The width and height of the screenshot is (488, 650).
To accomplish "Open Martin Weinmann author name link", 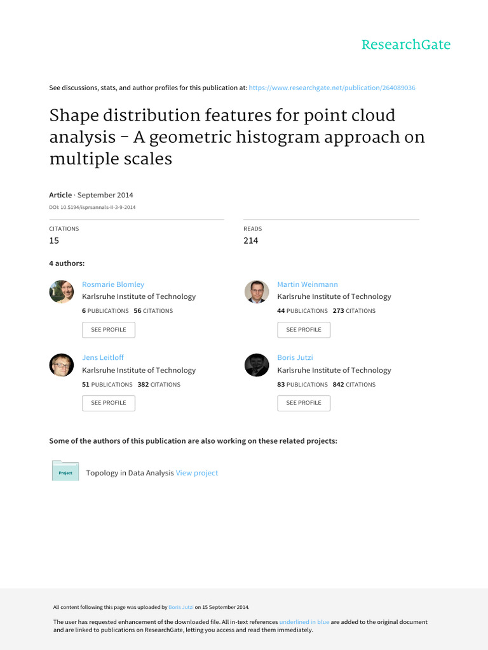I will pos(308,284).
